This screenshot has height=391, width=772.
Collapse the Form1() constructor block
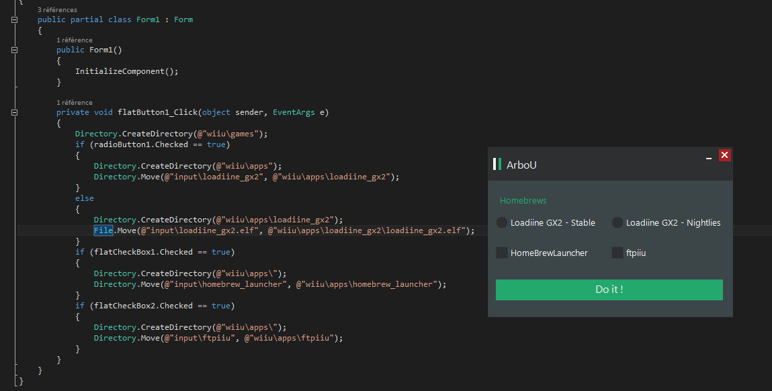pyautogui.click(x=15, y=50)
